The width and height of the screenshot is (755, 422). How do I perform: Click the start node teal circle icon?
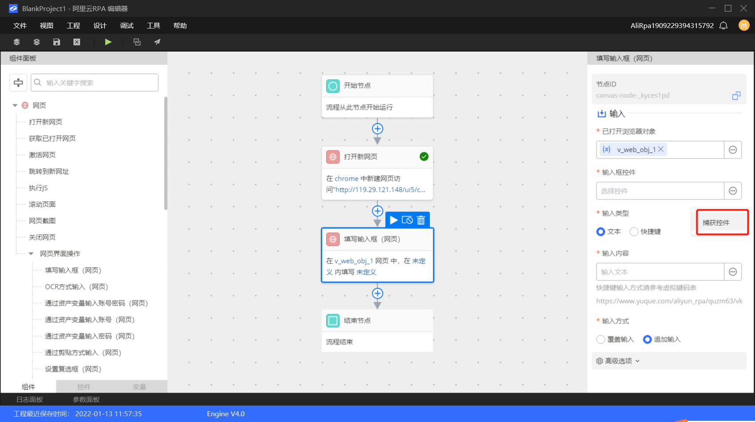[x=333, y=85]
